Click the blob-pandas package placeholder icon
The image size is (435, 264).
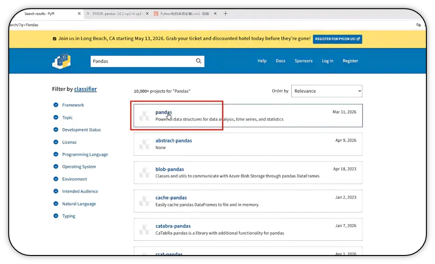click(144, 173)
